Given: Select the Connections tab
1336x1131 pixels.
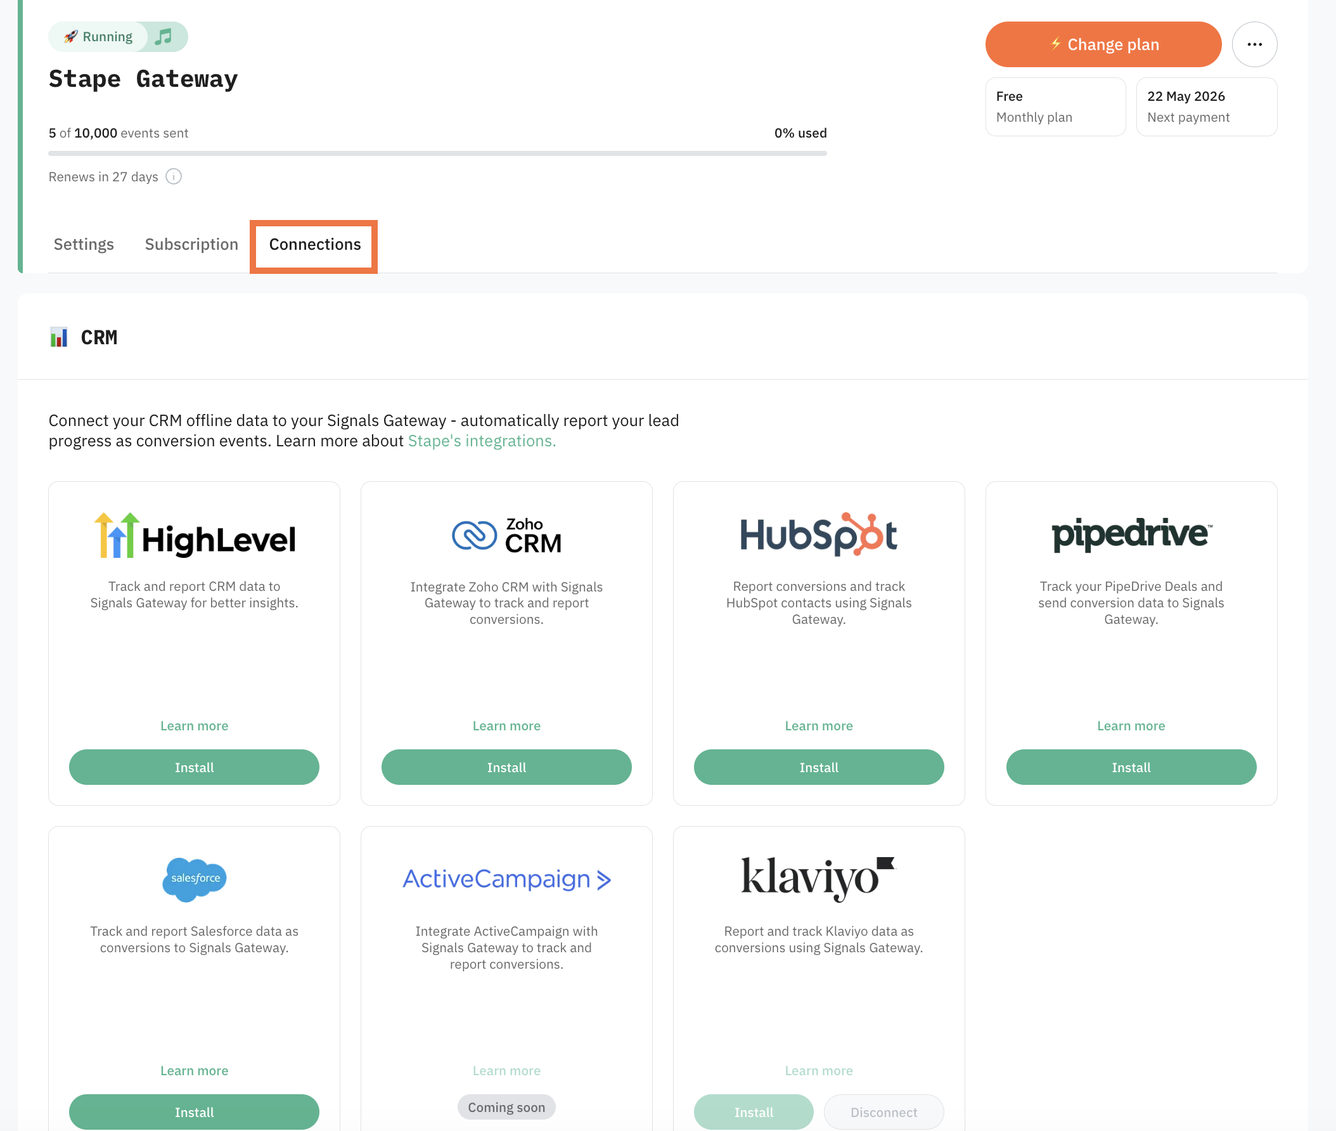Looking at the screenshot, I should tap(315, 244).
